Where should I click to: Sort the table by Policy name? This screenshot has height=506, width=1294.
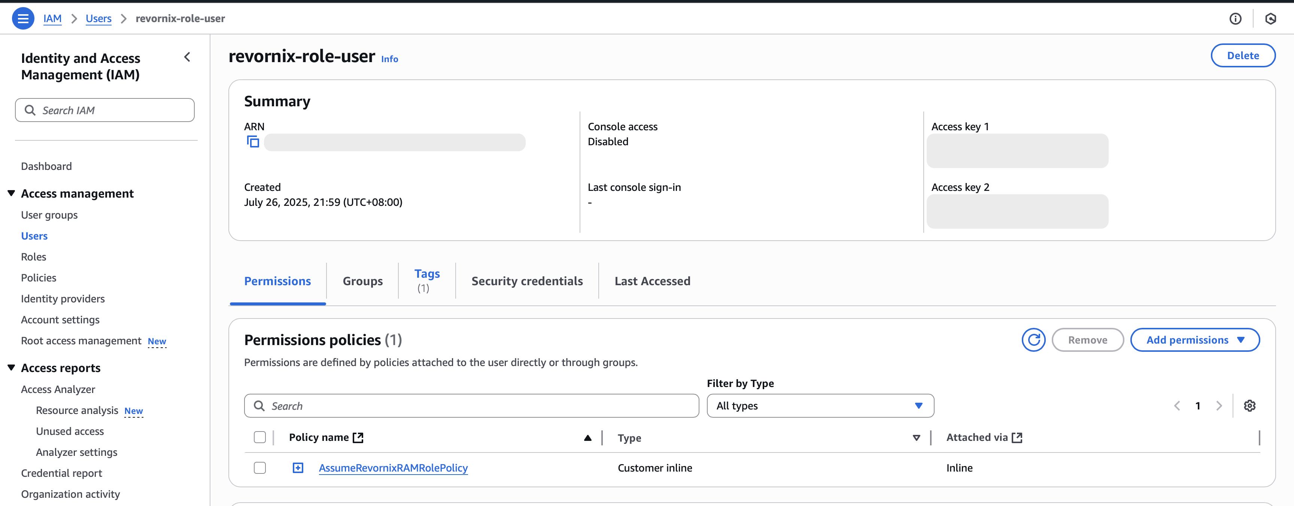[587, 438]
